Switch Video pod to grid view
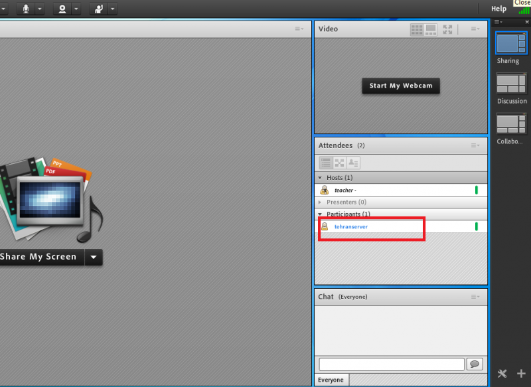This screenshot has height=387, width=531. click(x=417, y=29)
